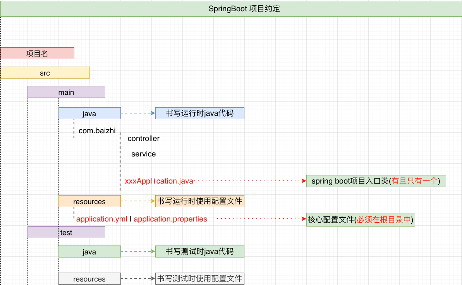Viewport: 462px width, 285px height.
Task: Select the 核心配置文件 annotation box
Action: point(360,220)
